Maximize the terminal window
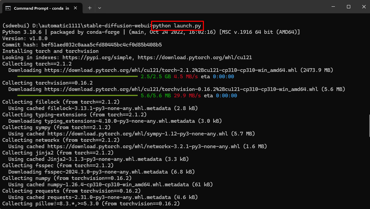Viewport: 370px width, 209px height. tap(349, 7)
